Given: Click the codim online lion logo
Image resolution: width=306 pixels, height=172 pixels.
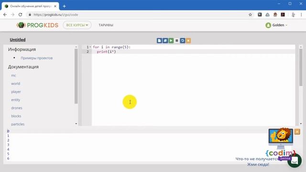Looking at the screenshot, I should point(281,143).
